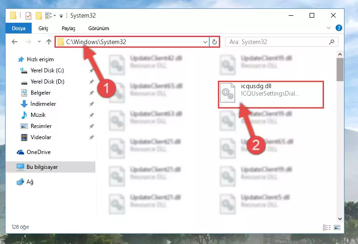Click the New folder quick access icon
The height and width of the screenshot is (244, 358).
pyautogui.click(x=39, y=16)
